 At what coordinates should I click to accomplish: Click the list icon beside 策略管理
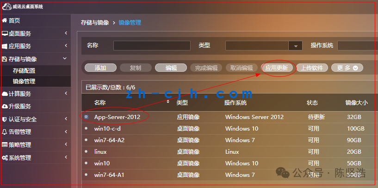pyautogui.click(x=5, y=145)
